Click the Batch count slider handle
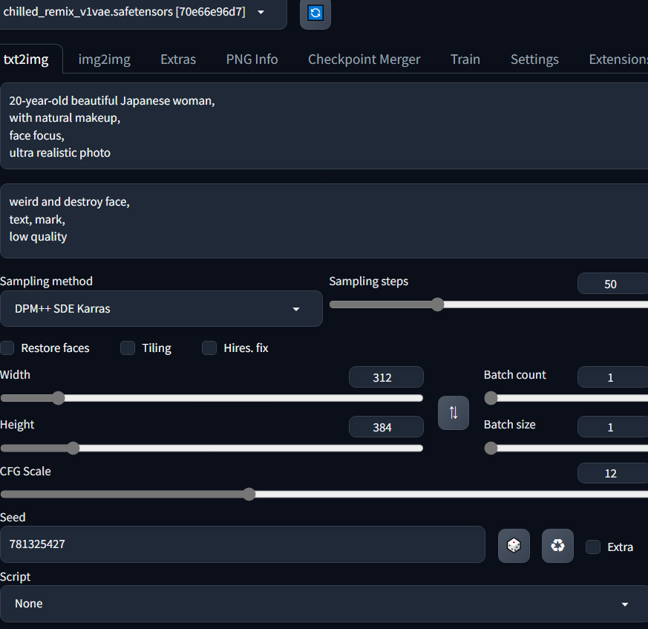 [491, 398]
